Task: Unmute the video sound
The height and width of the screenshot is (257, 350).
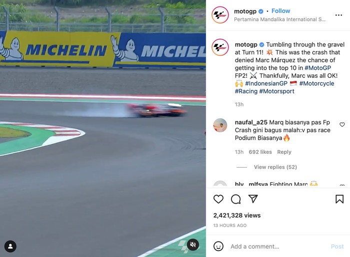Action: 193,245
